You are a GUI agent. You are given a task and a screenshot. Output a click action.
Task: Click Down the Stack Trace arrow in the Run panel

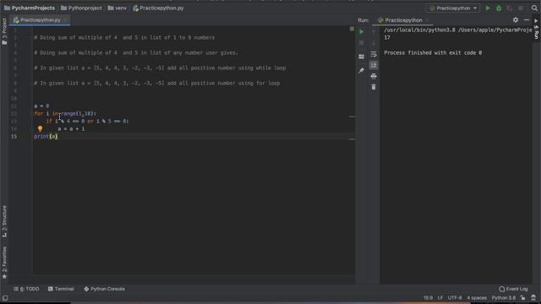tap(374, 43)
